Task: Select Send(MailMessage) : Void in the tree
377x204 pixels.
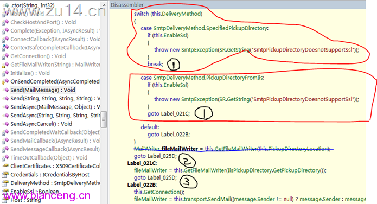Action: pyautogui.click(x=43, y=90)
